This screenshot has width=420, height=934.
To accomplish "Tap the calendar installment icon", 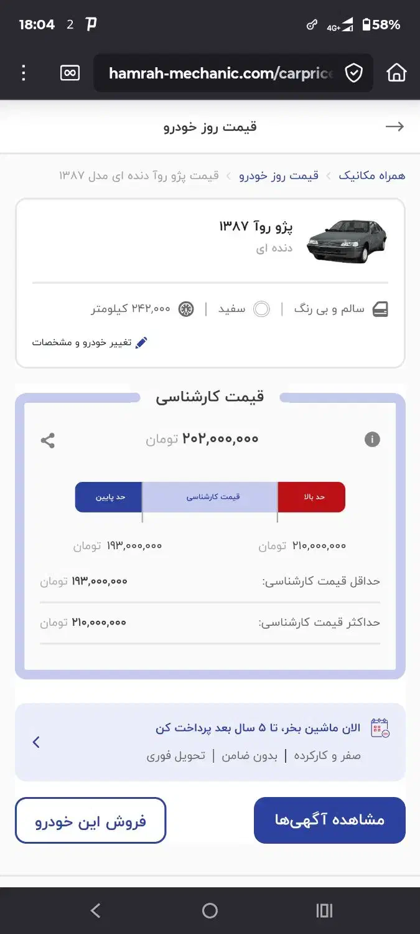I will 380,728.
